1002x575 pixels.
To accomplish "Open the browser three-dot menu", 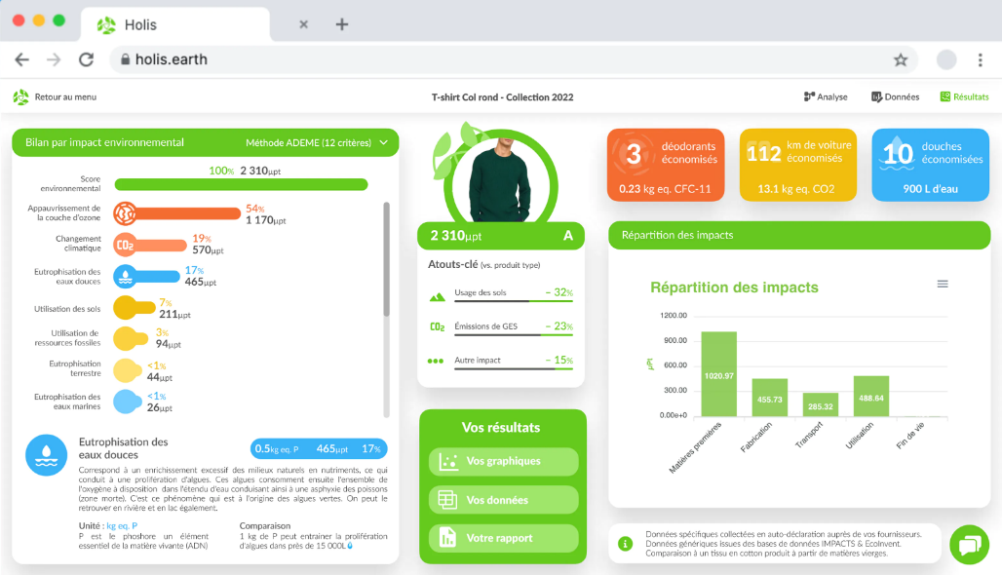I will point(980,59).
